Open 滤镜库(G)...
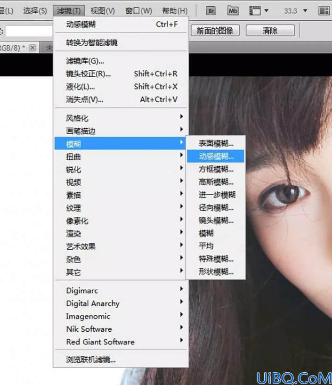332x385 pixels. 121,61
